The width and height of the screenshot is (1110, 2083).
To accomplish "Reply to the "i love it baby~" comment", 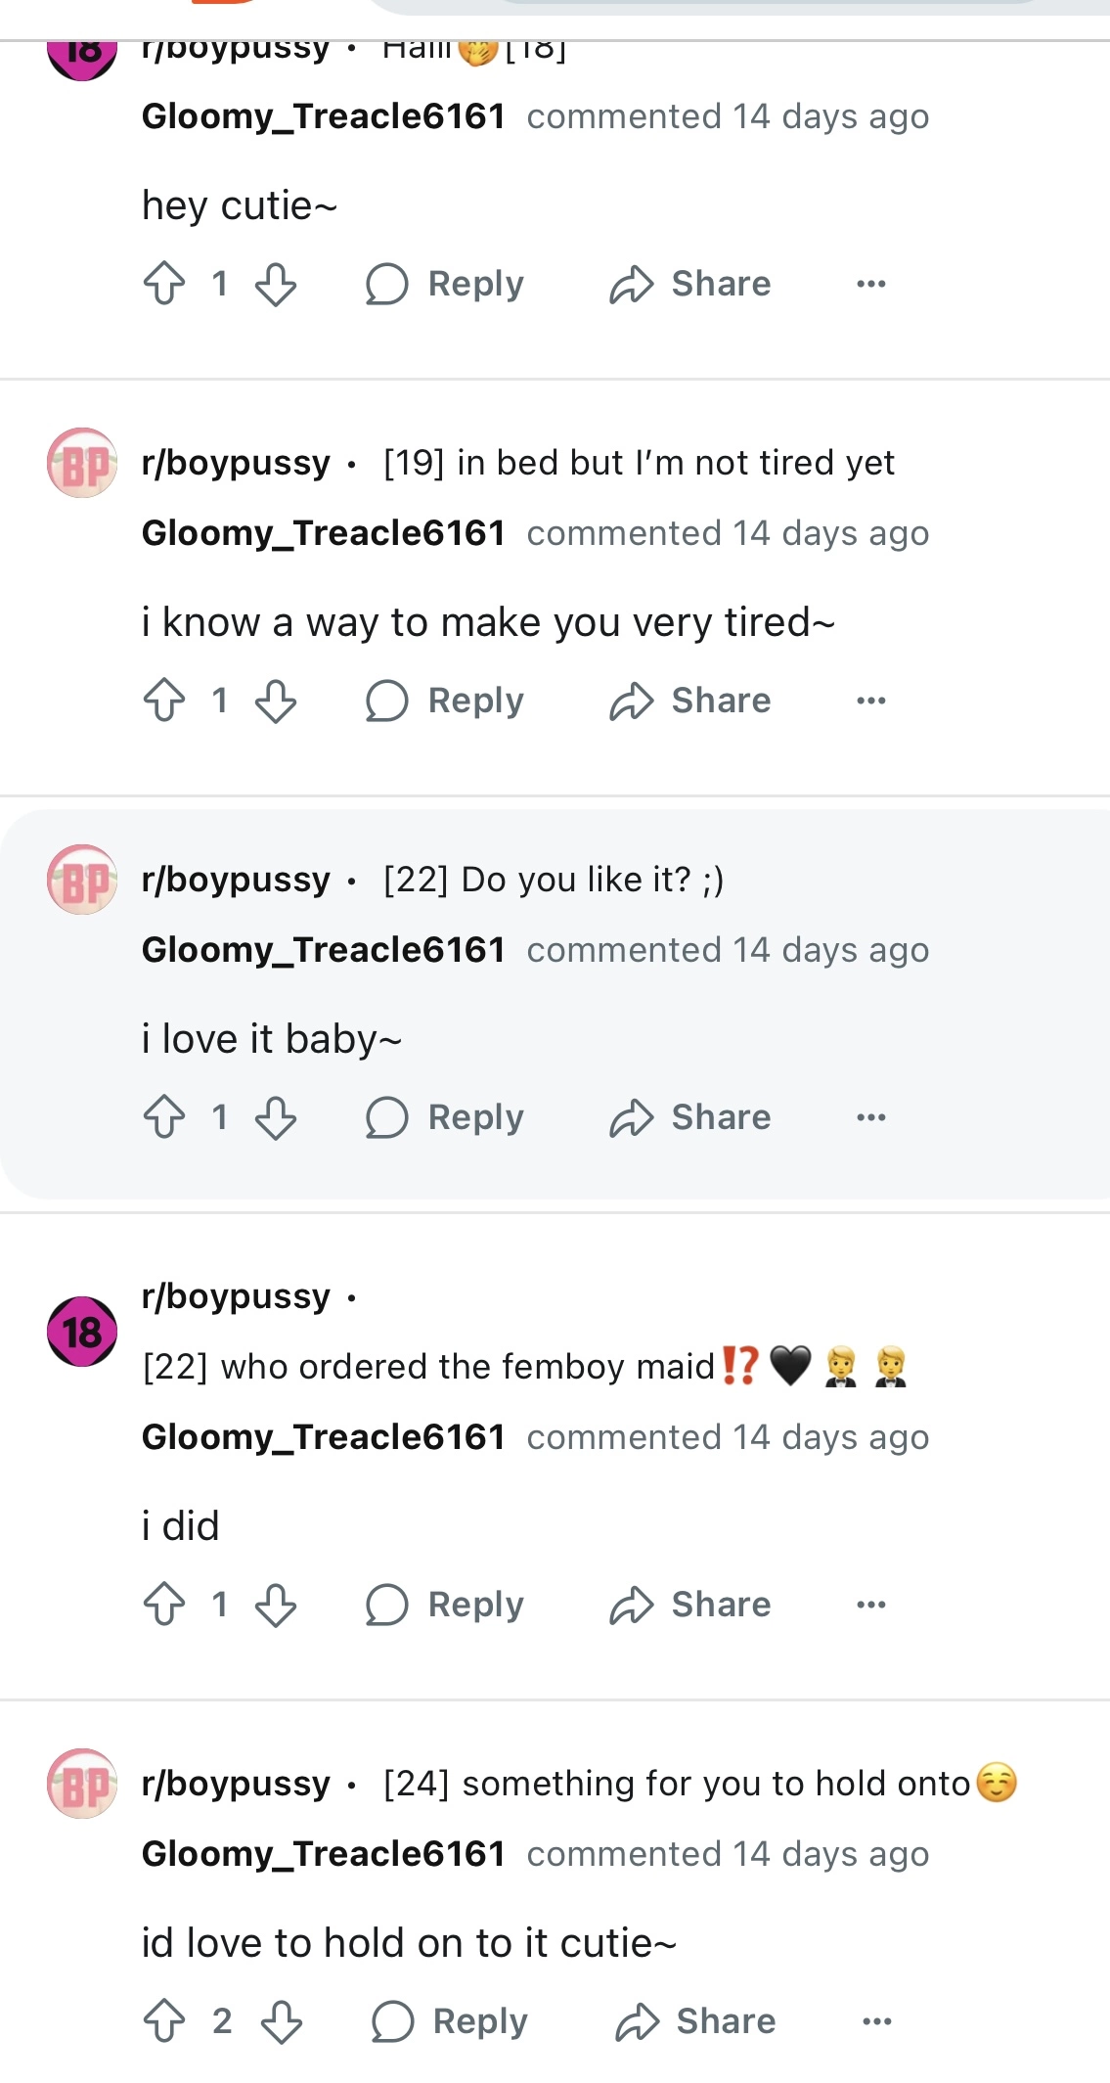I will [445, 1117].
